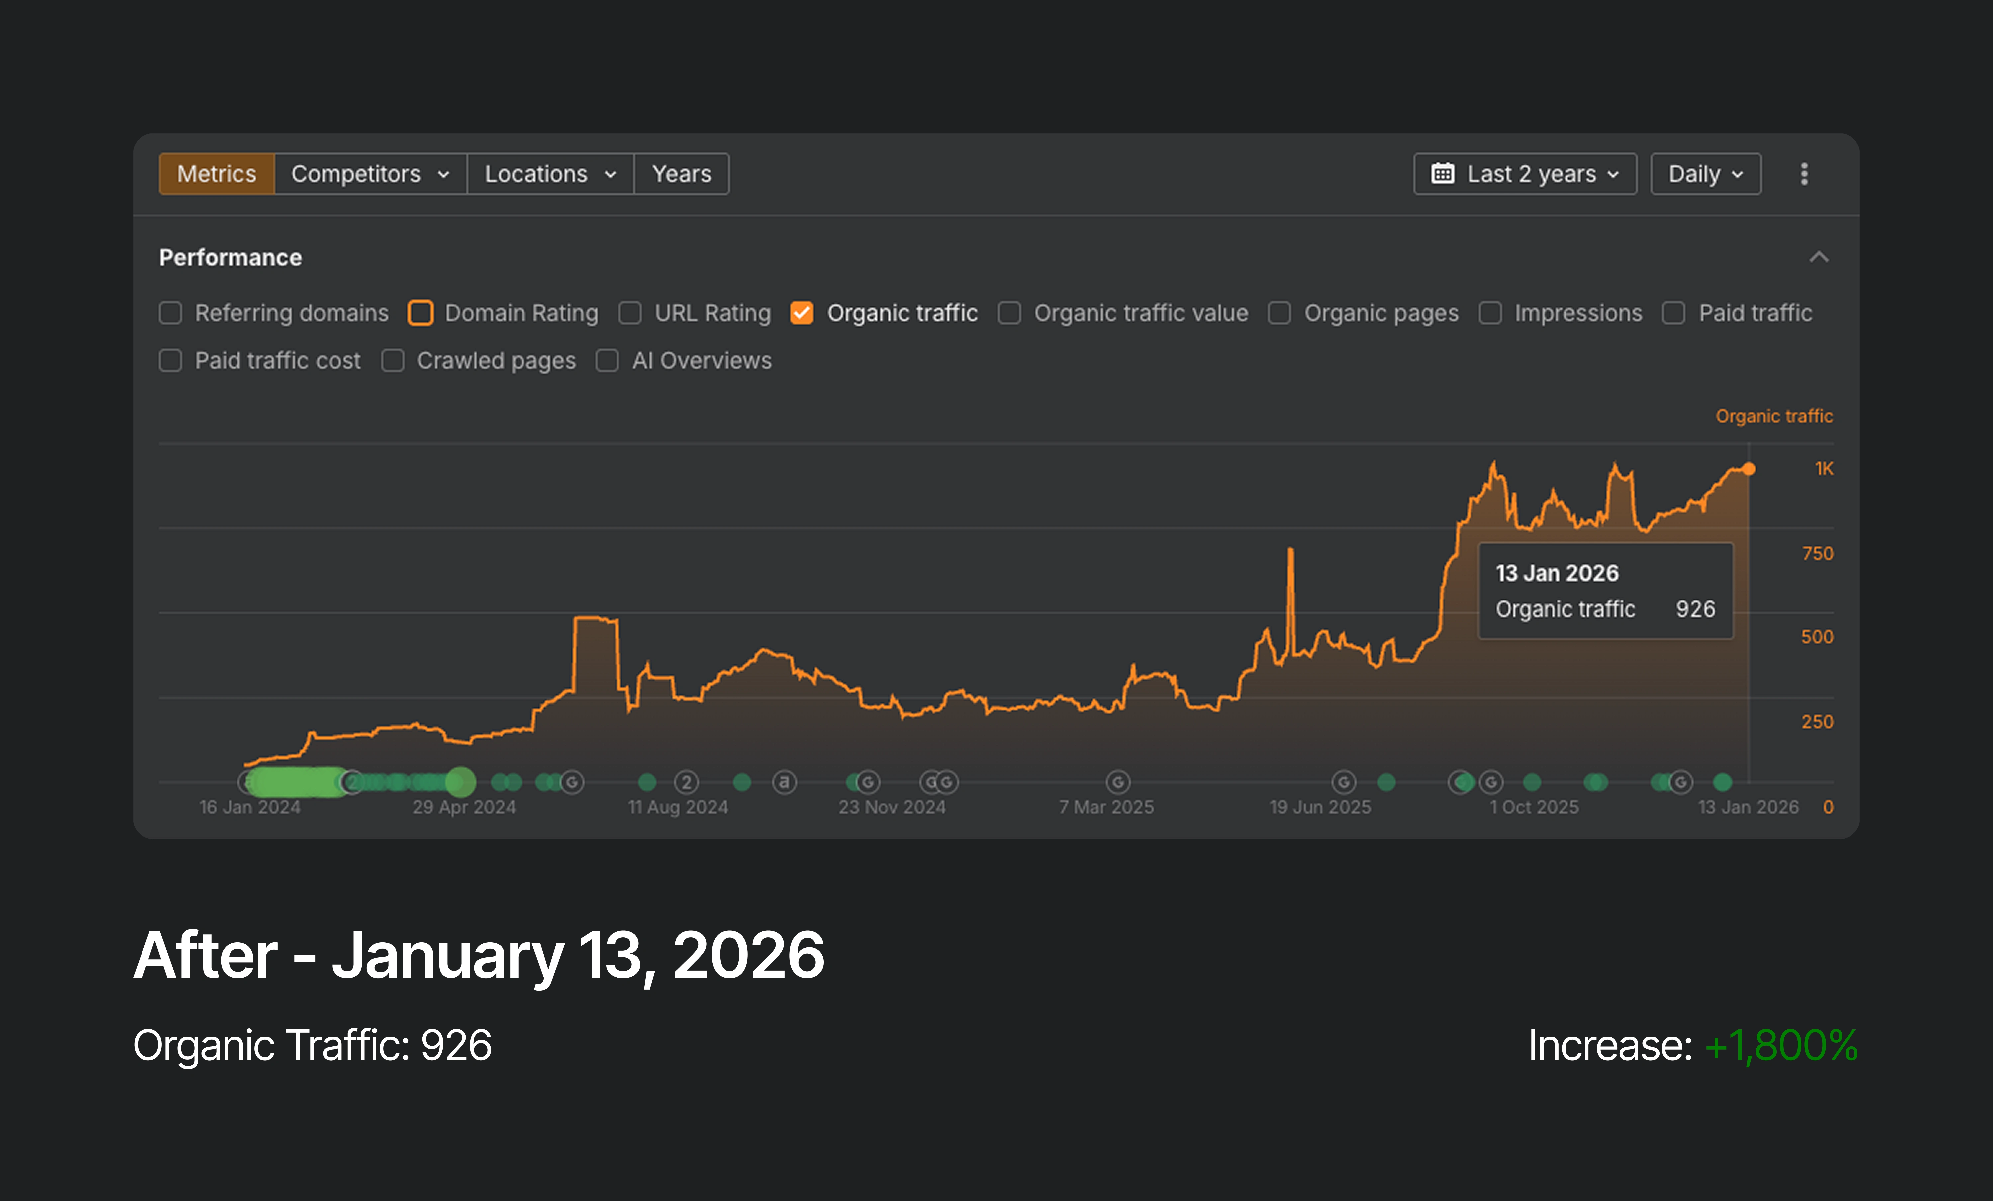Click the large green dot near 29 Apr 2024
Viewport: 1993px width, 1201px height.
[x=460, y=782]
